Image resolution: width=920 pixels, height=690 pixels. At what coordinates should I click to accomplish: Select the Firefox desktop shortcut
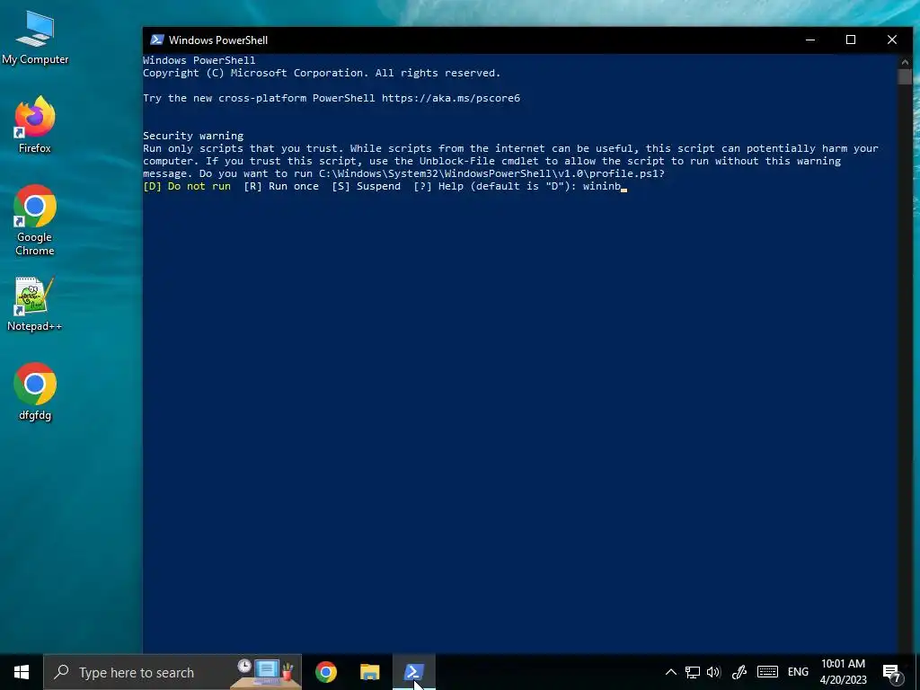click(35, 125)
